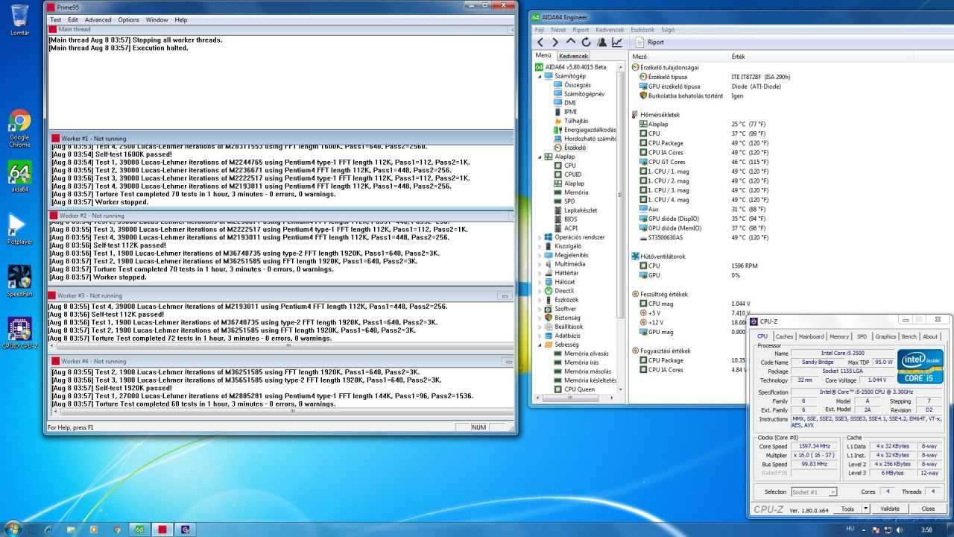Expand the Operációs rendszer tree node
The width and height of the screenshot is (954, 537).
(539, 237)
